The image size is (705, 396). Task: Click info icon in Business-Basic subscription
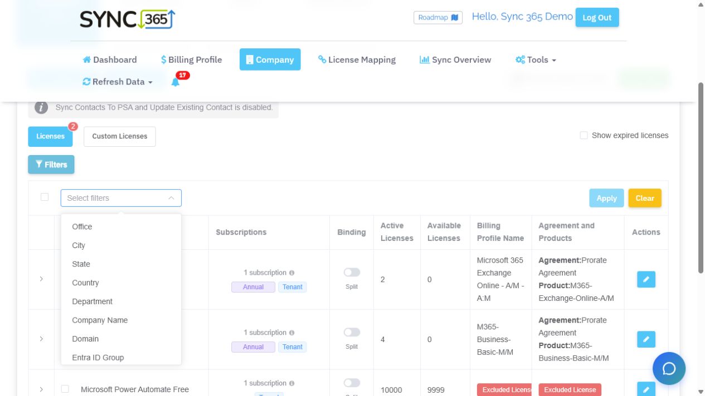point(292,333)
